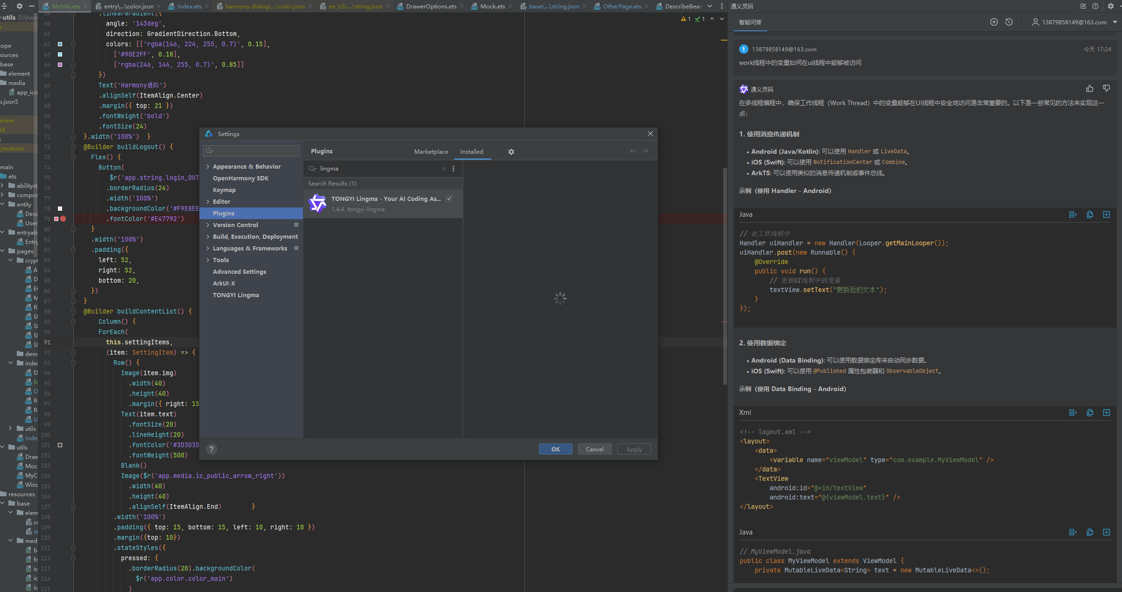Insert MyViewModel Java block at cursor
Image resolution: width=1122 pixels, height=592 pixels.
[x=1073, y=532]
